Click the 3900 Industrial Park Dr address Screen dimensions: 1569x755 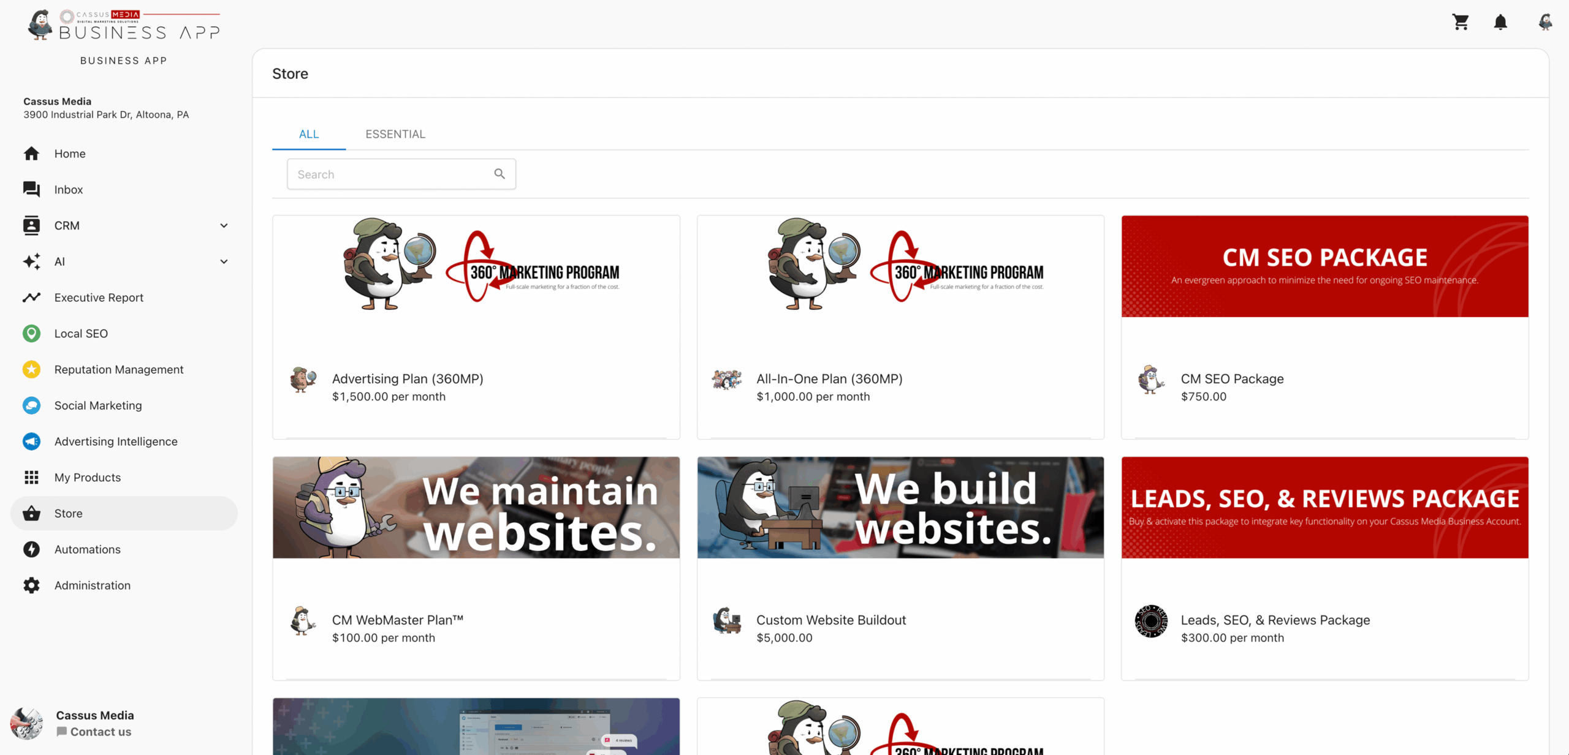(x=106, y=115)
